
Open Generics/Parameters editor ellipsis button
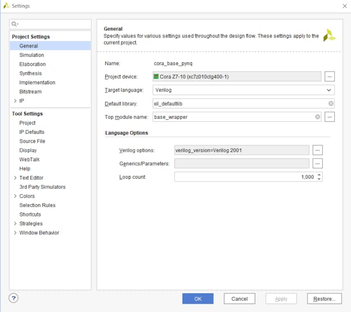(x=317, y=164)
